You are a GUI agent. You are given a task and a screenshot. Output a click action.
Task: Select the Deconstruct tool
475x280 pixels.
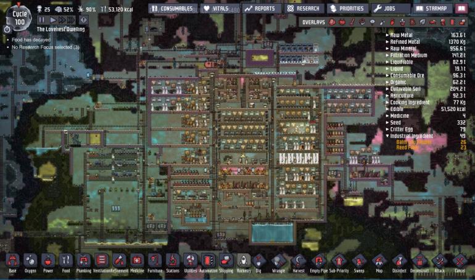pyautogui.click(x=419, y=263)
